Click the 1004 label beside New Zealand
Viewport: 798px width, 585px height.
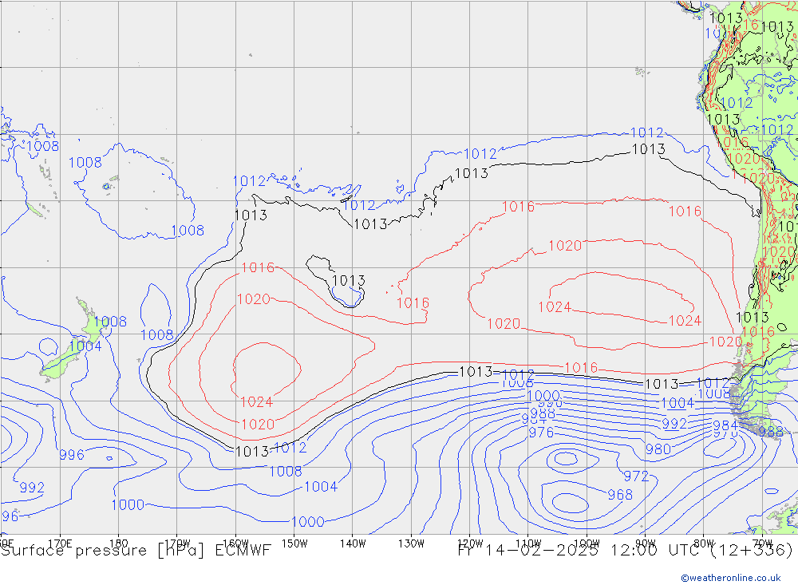[85, 346]
